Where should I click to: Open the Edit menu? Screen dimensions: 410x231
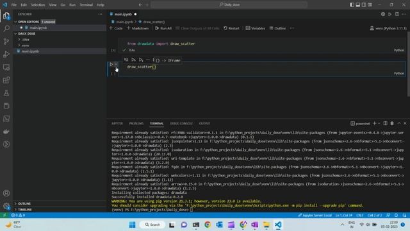point(24,4)
